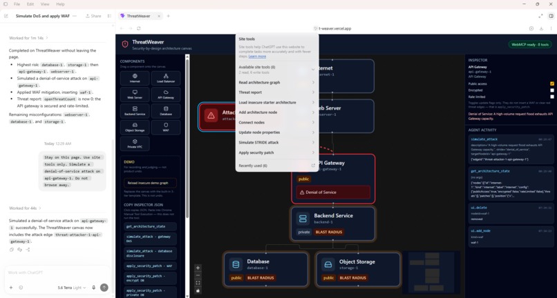Select the Internet component tile
Viewport: 557px width, 298px height.
135,78
